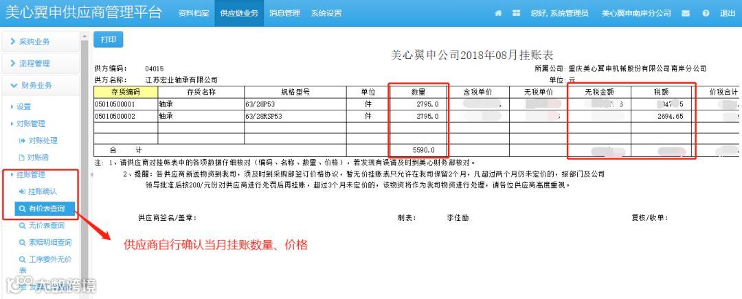Click the 打印 print button

(109, 40)
